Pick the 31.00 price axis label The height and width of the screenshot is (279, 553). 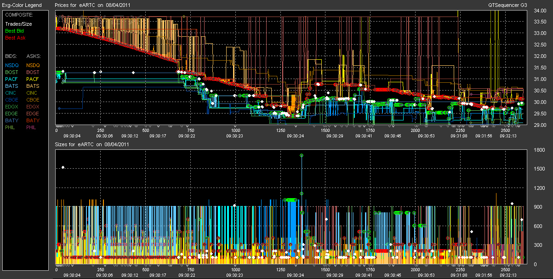point(540,80)
